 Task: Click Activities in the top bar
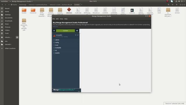click(x=4, y=1)
